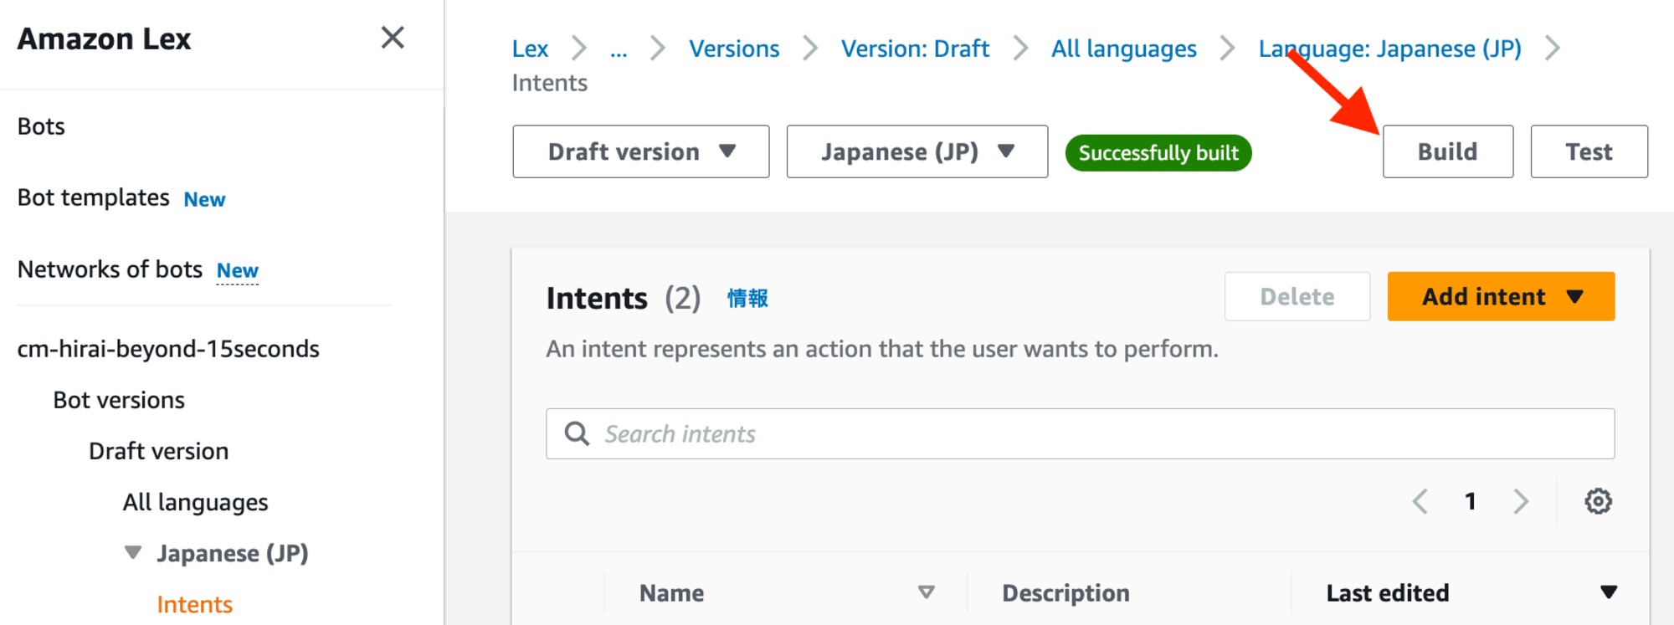Go to next page of intents
1674x625 pixels.
click(1521, 501)
